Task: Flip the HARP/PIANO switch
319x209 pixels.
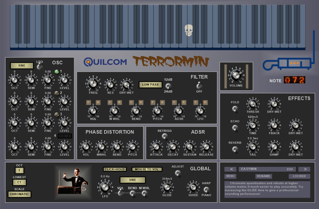Action: [206, 189]
